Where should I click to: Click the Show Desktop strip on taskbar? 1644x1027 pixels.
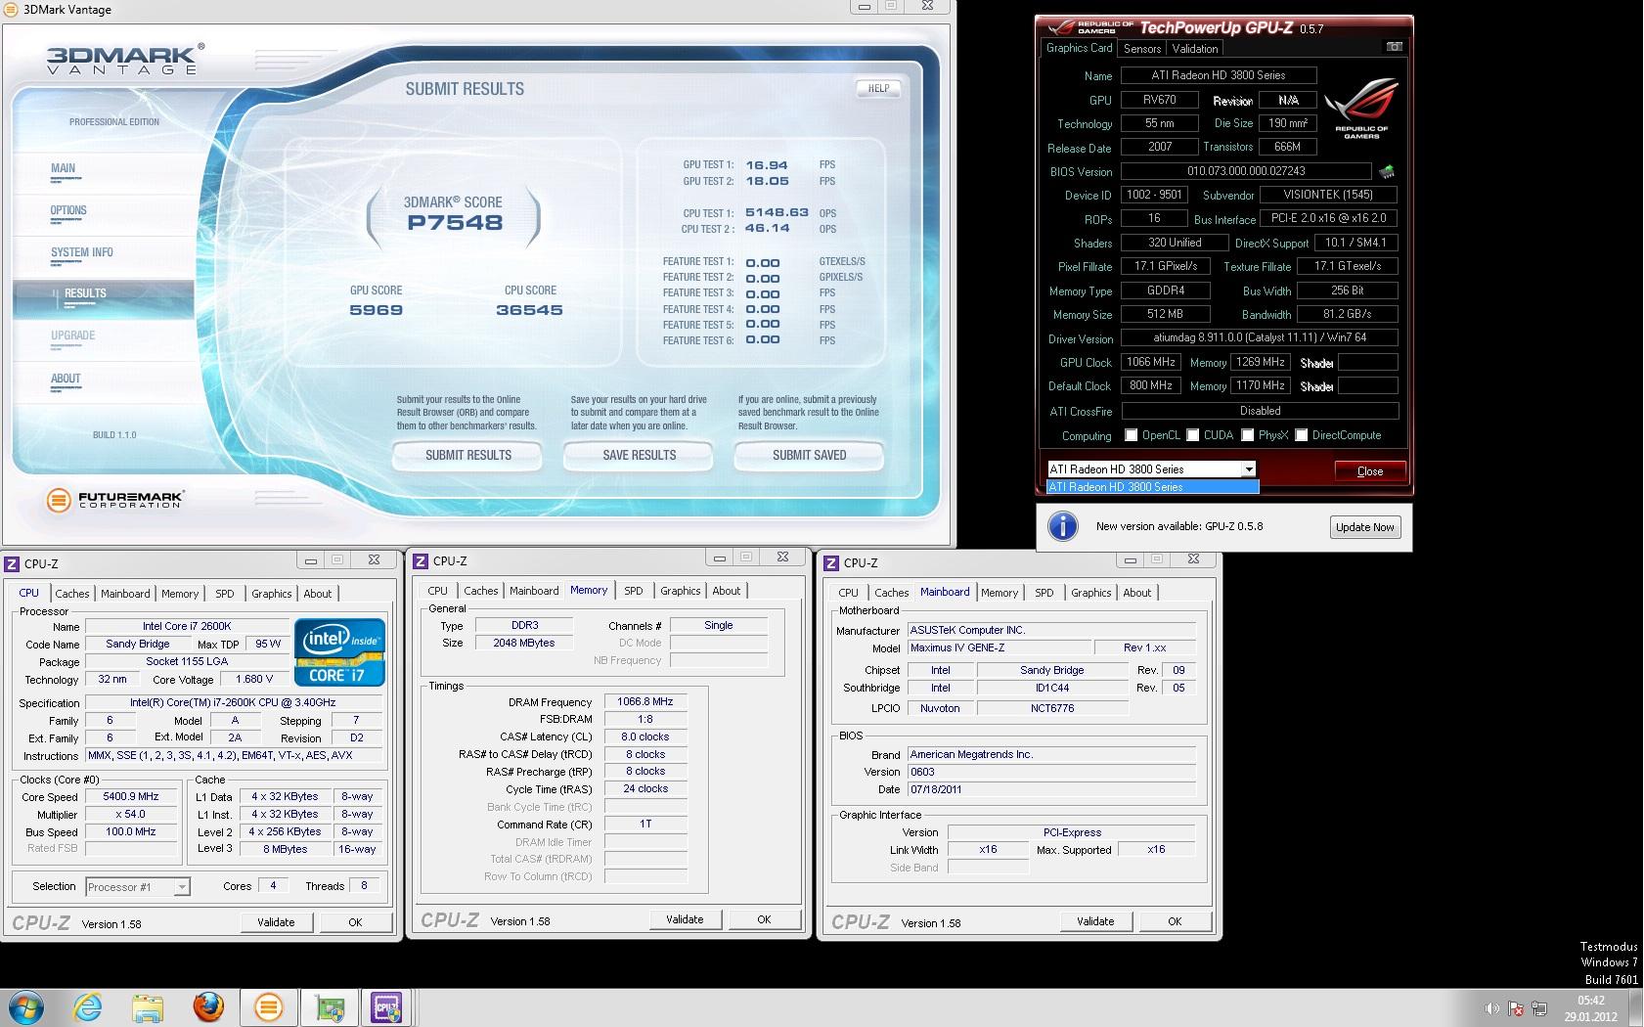[x=1636, y=1008]
